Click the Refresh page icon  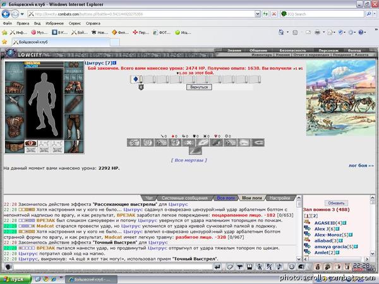click(x=266, y=14)
